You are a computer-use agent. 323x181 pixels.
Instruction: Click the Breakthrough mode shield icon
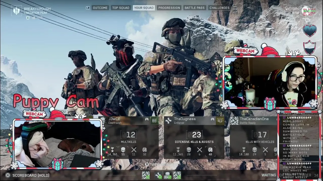16,11
